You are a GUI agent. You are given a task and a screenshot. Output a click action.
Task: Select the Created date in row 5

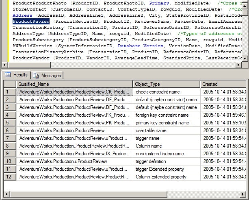(223, 123)
